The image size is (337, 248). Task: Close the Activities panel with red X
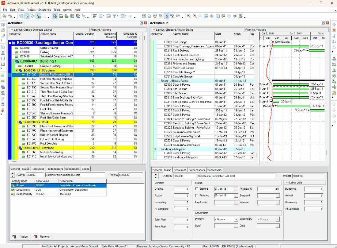pos(145,23)
